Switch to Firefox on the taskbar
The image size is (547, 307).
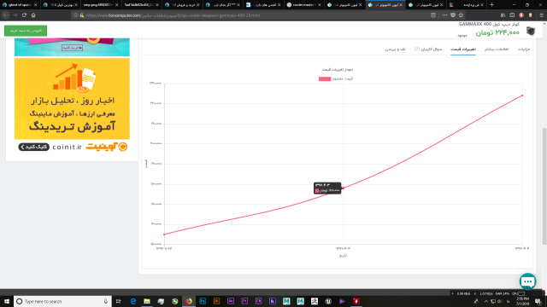point(189,301)
